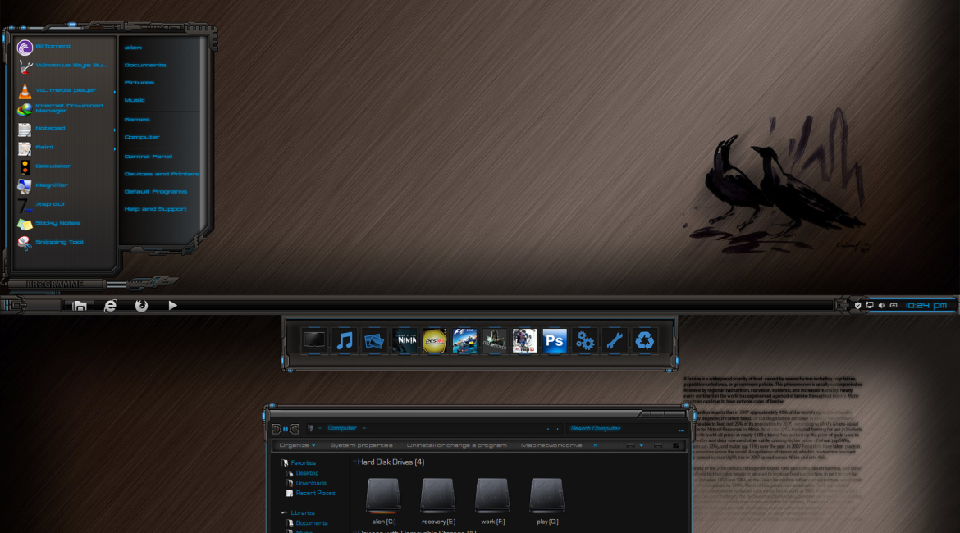Expand VLC media player submenu arrow
The width and height of the screenshot is (960, 533).
tap(114, 91)
